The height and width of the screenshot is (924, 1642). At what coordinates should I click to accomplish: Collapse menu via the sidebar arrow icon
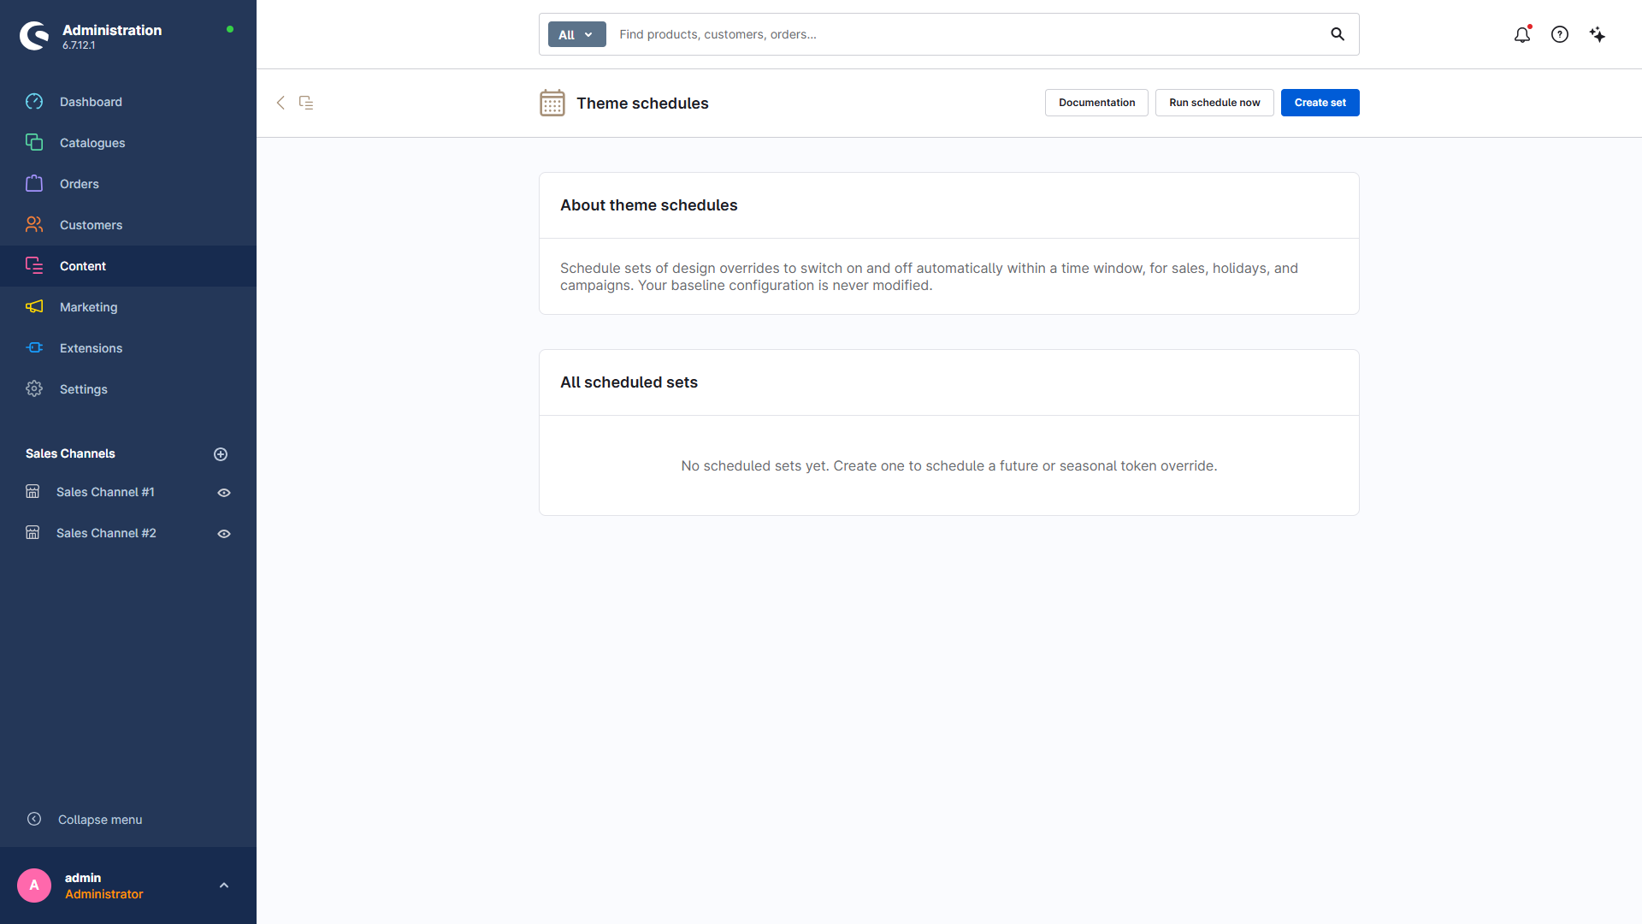[34, 819]
